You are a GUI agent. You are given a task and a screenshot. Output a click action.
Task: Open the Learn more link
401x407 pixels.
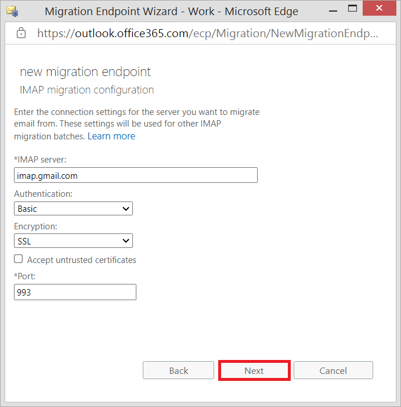pyautogui.click(x=111, y=136)
